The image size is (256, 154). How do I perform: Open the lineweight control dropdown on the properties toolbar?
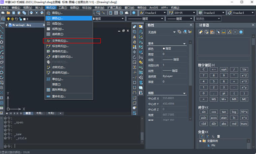(x=191, y=19)
